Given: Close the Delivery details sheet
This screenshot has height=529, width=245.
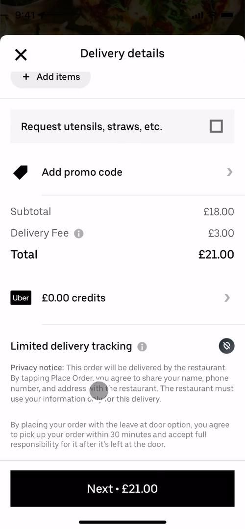Looking at the screenshot, I should click(21, 55).
